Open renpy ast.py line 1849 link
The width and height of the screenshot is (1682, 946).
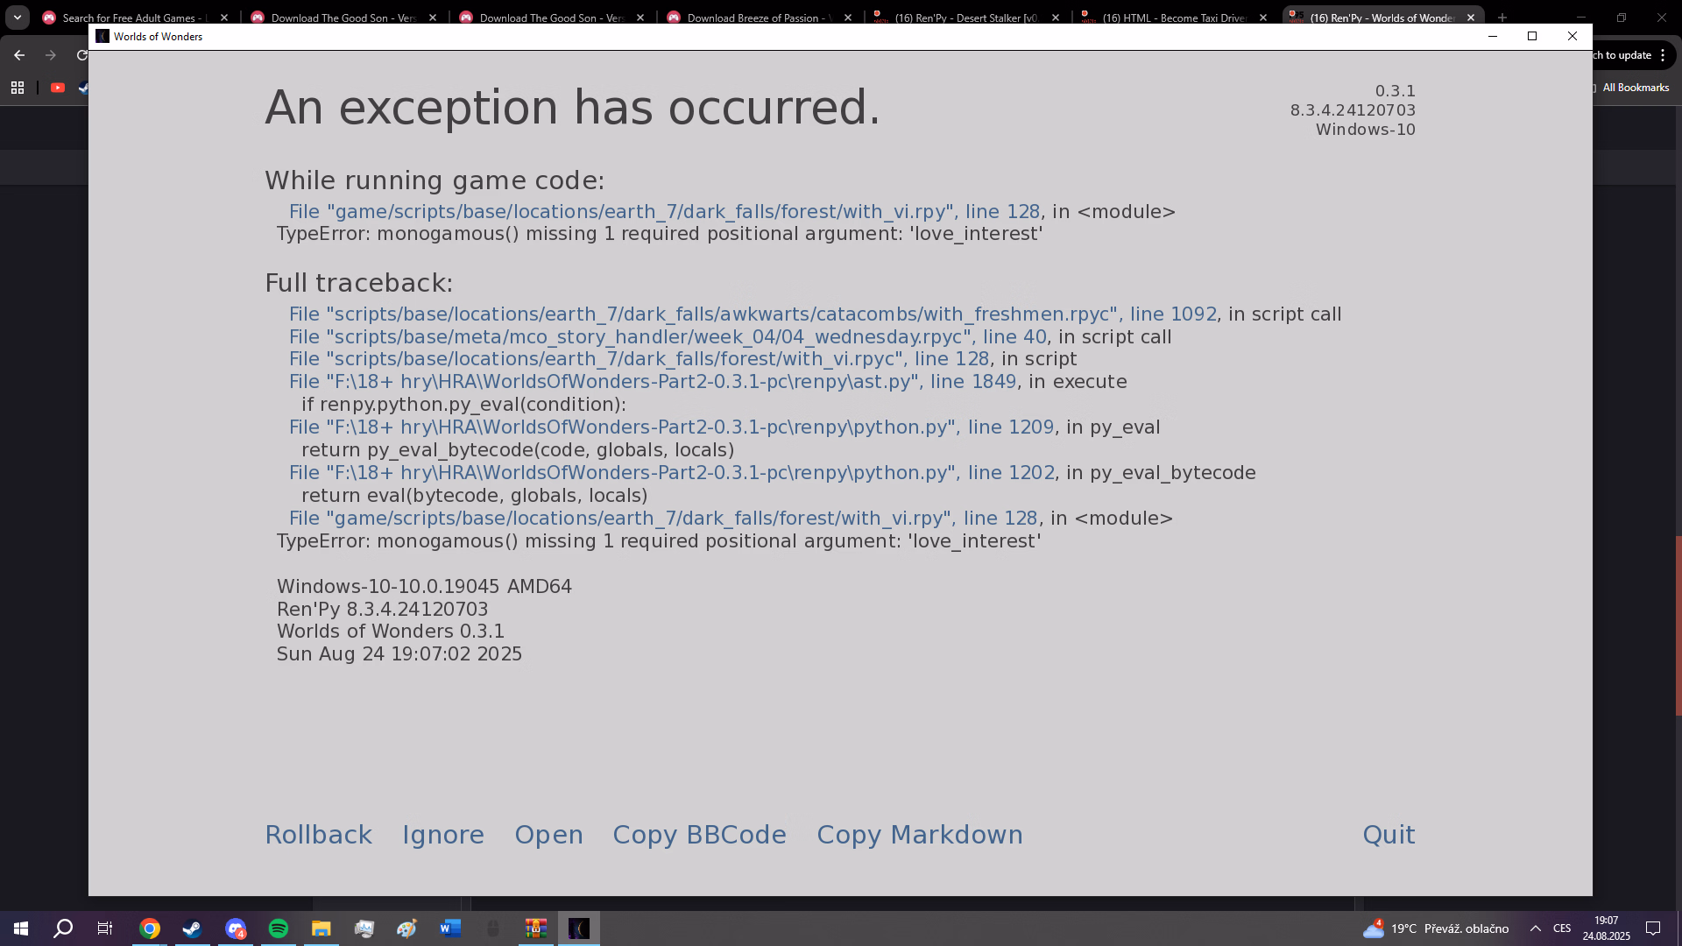(652, 382)
